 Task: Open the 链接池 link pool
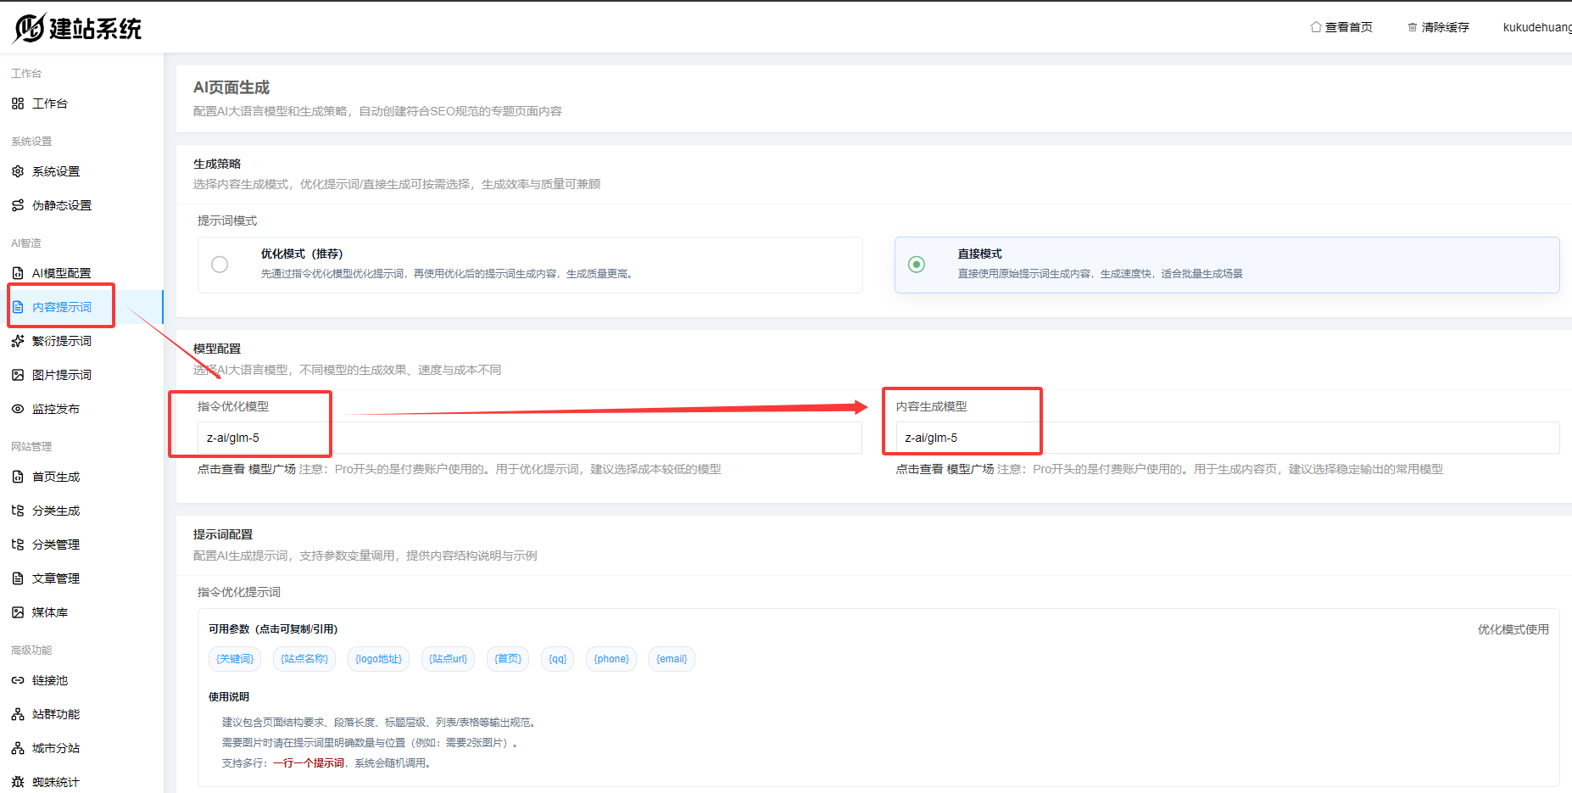pyautogui.click(x=47, y=679)
